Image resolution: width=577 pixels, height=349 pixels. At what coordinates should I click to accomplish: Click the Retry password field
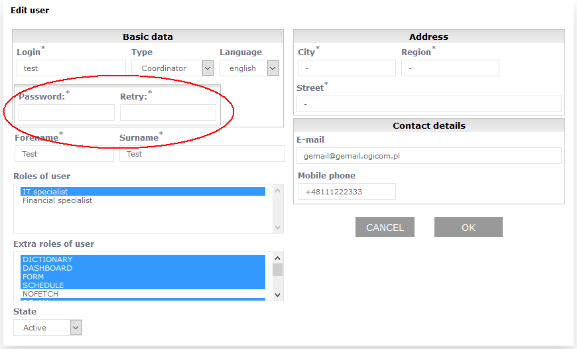(x=168, y=113)
